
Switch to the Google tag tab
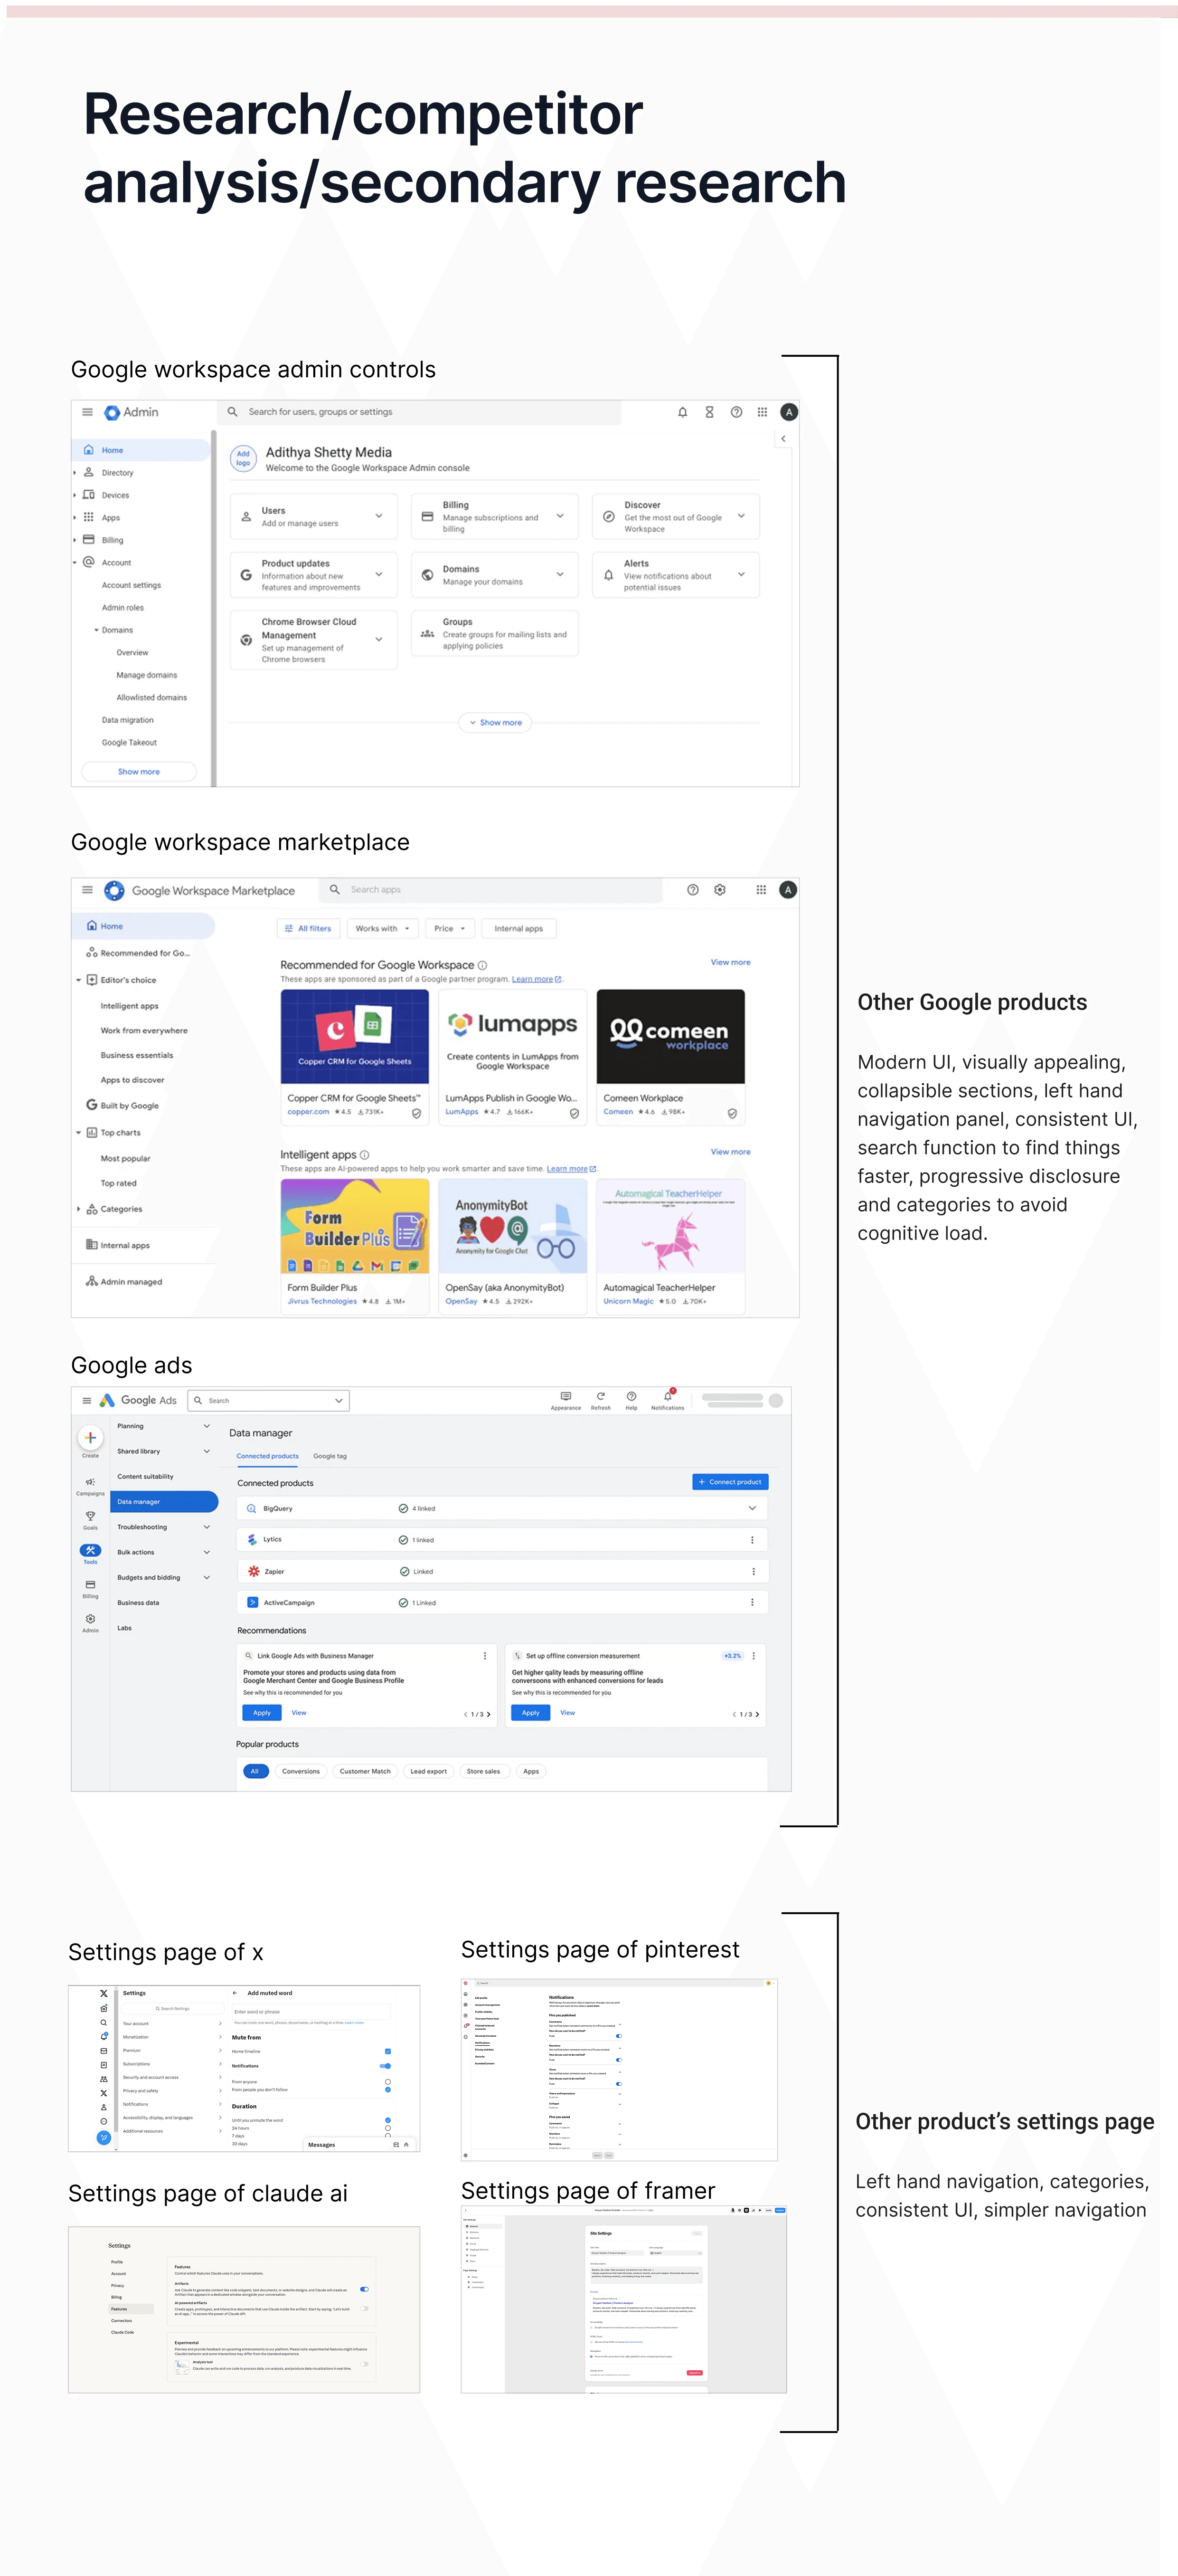point(330,1456)
